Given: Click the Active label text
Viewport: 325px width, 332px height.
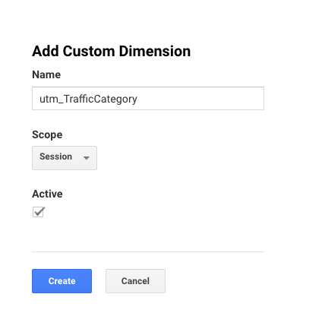Looking at the screenshot, I should [47, 194].
